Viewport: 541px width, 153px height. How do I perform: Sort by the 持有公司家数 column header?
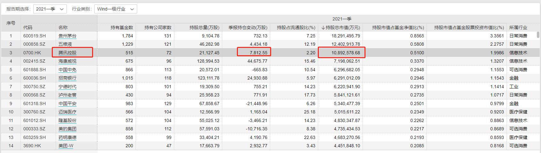[x=158, y=27]
